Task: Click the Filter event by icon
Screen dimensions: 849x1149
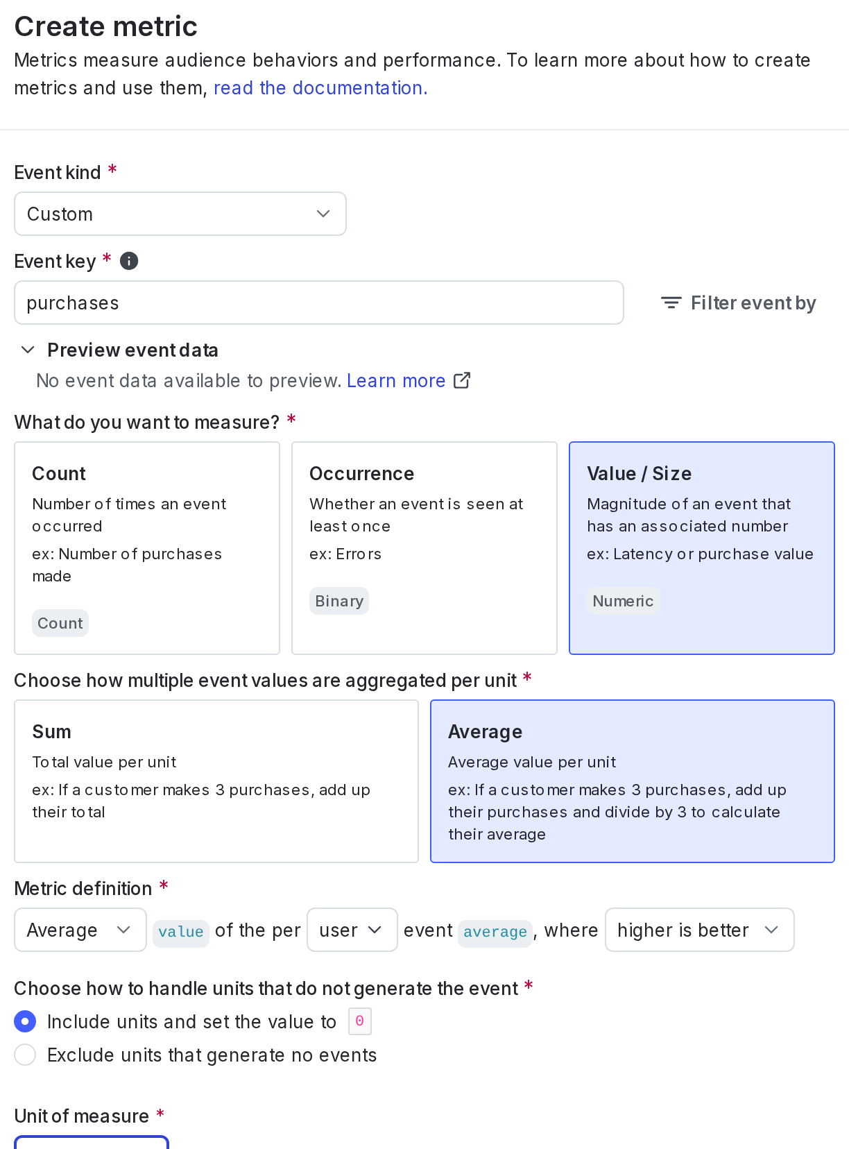Action: click(671, 303)
